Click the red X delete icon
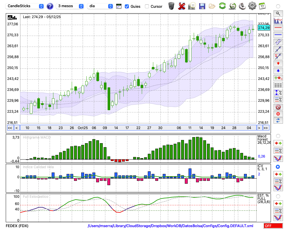 click(181, 6)
